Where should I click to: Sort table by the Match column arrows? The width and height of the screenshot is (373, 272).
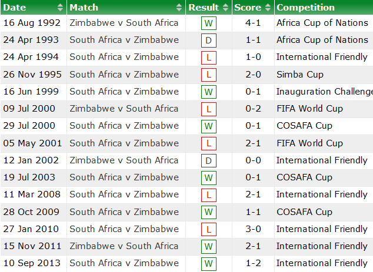(179, 8)
